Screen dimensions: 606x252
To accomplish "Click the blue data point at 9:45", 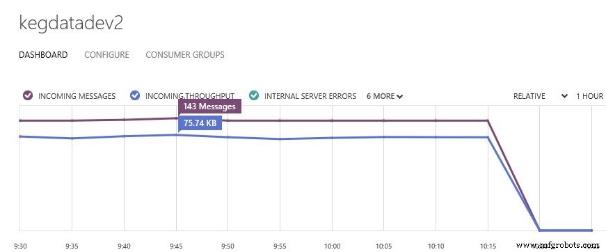I will tap(176, 135).
